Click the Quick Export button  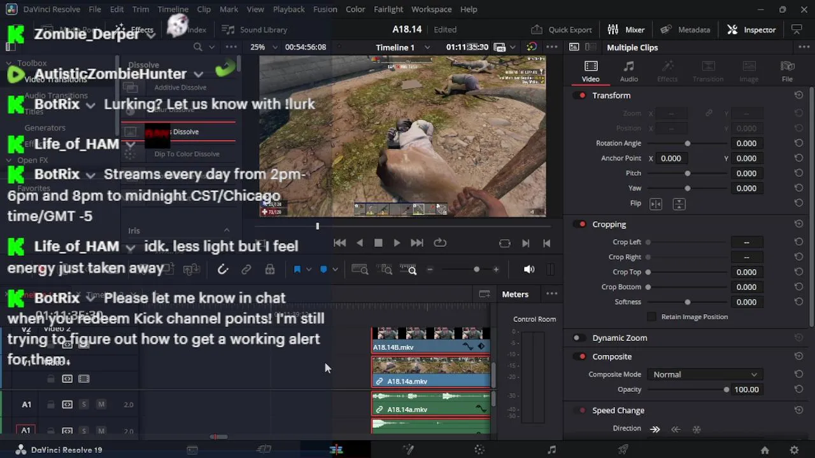tap(562, 29)
